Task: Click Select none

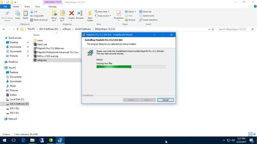Action: click(147, 16)
